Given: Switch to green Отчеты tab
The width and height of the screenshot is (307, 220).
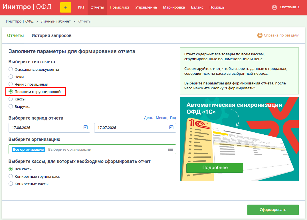Looking at the screenshot, I should 15,36.
